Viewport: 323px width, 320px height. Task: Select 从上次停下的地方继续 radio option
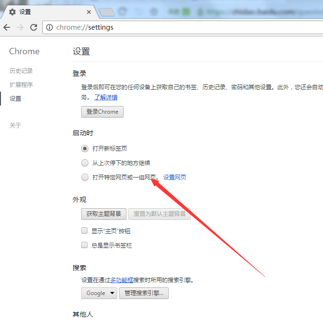point(85,163)
